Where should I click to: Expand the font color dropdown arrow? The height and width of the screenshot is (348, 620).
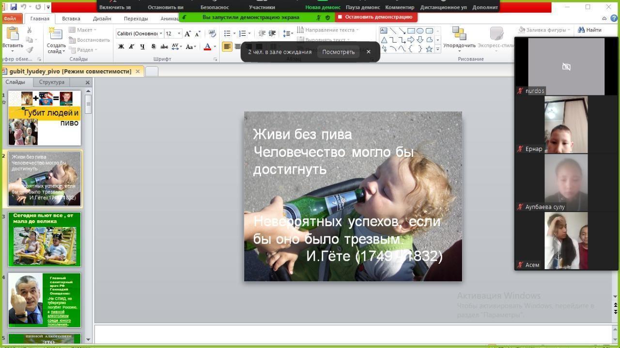coord(215,47)
